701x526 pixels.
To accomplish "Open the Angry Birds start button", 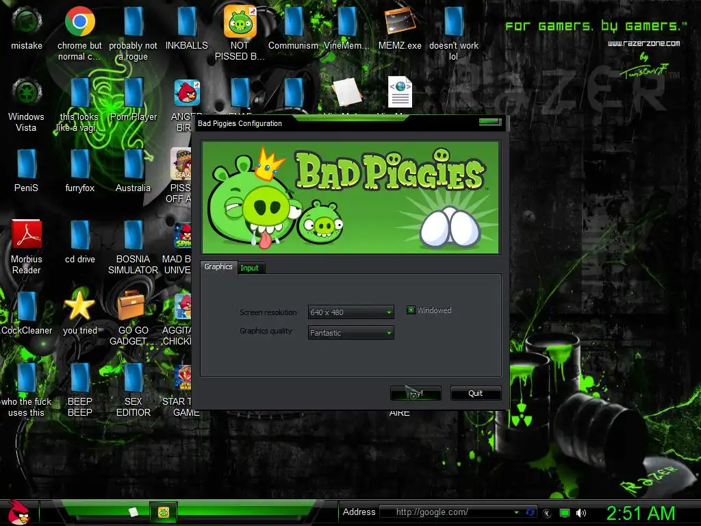I will (x=18, y=512).
